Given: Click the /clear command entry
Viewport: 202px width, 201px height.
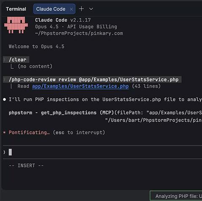Looking at the screenshot, I should coord(17,60).
